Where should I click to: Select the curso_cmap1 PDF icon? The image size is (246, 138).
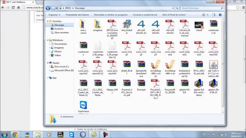point(126,46)
